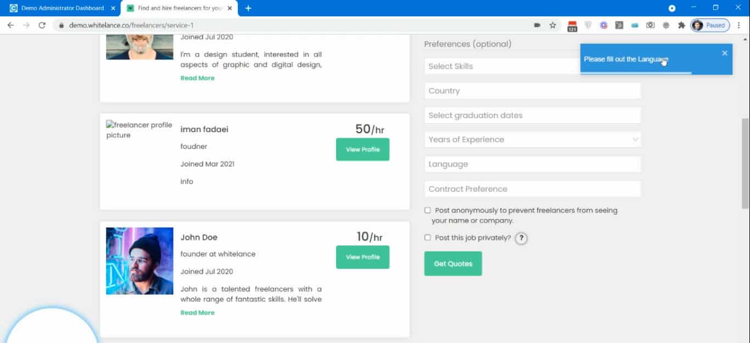Close the Demo Administrator Dashboard tab
This screenshot has height=343, width=750.
click(x=113, y=8)
